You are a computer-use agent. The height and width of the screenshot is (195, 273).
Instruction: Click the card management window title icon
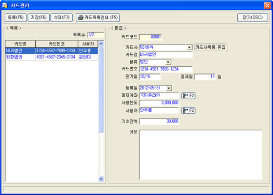pos(5,5)
